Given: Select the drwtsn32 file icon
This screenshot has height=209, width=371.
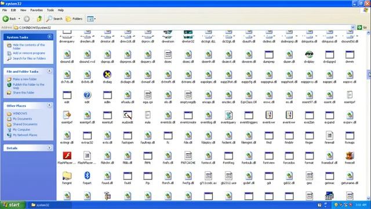Looking at the screenshot, I should coord(188,34).
